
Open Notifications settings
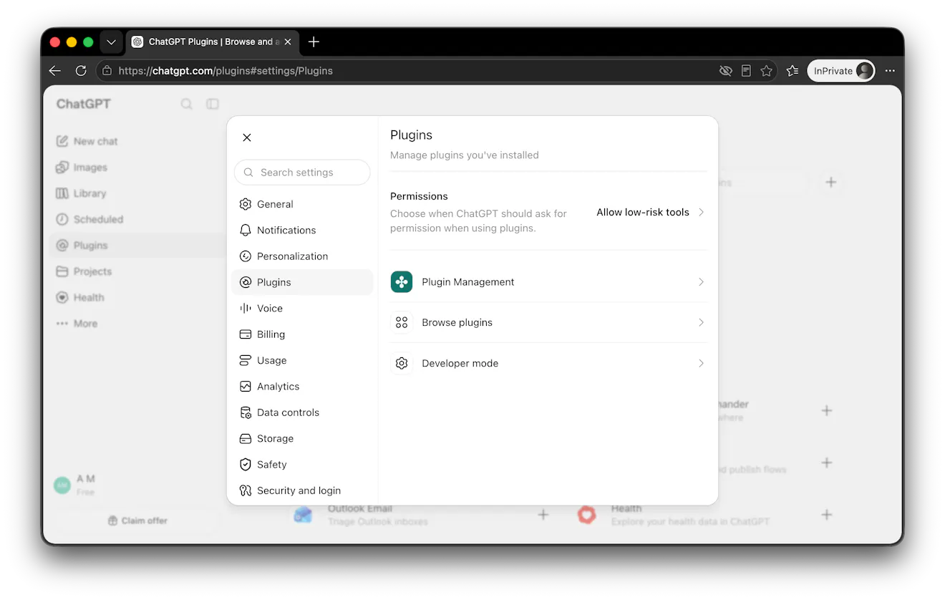point(302,230)
